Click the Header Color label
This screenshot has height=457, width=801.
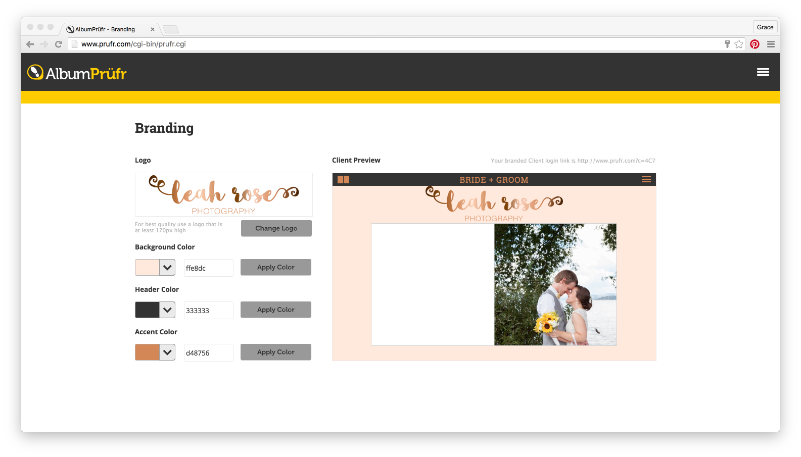[x=157, y=289]
